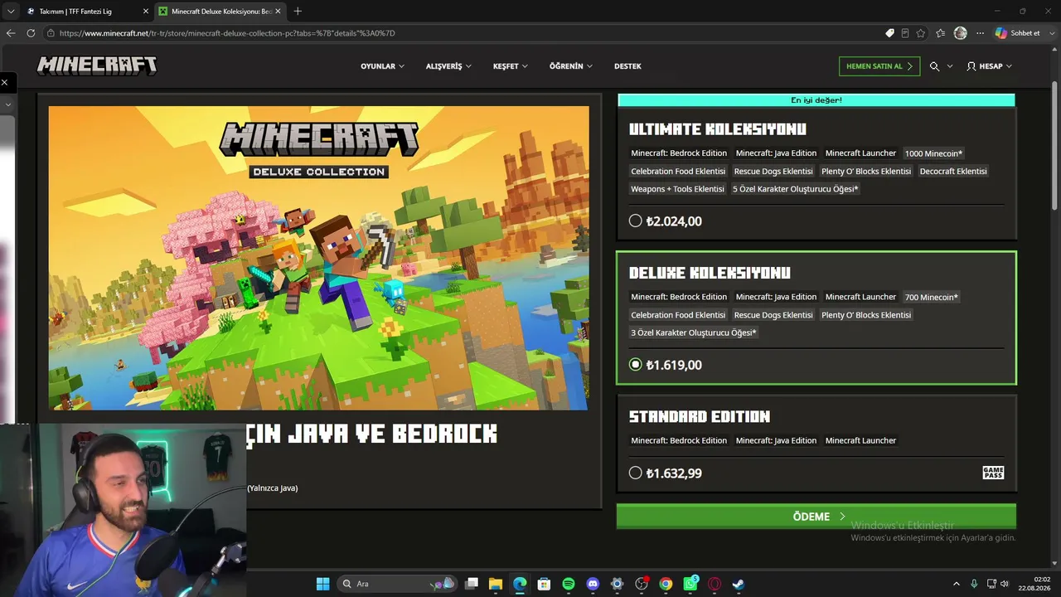Viewport: 1061px width, 597px height.
Task: Select the Minecraft Deluxe Koleksiyonu tab
Action: click(x=220, y=11)
